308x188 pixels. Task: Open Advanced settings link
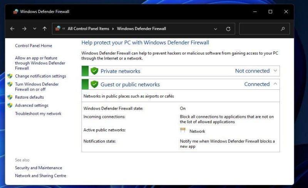click(32, 106)
